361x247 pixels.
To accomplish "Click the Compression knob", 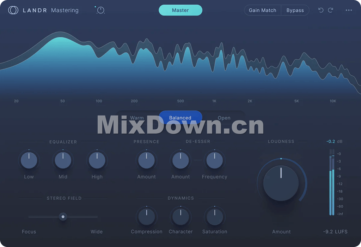I will tap(146, 217).
